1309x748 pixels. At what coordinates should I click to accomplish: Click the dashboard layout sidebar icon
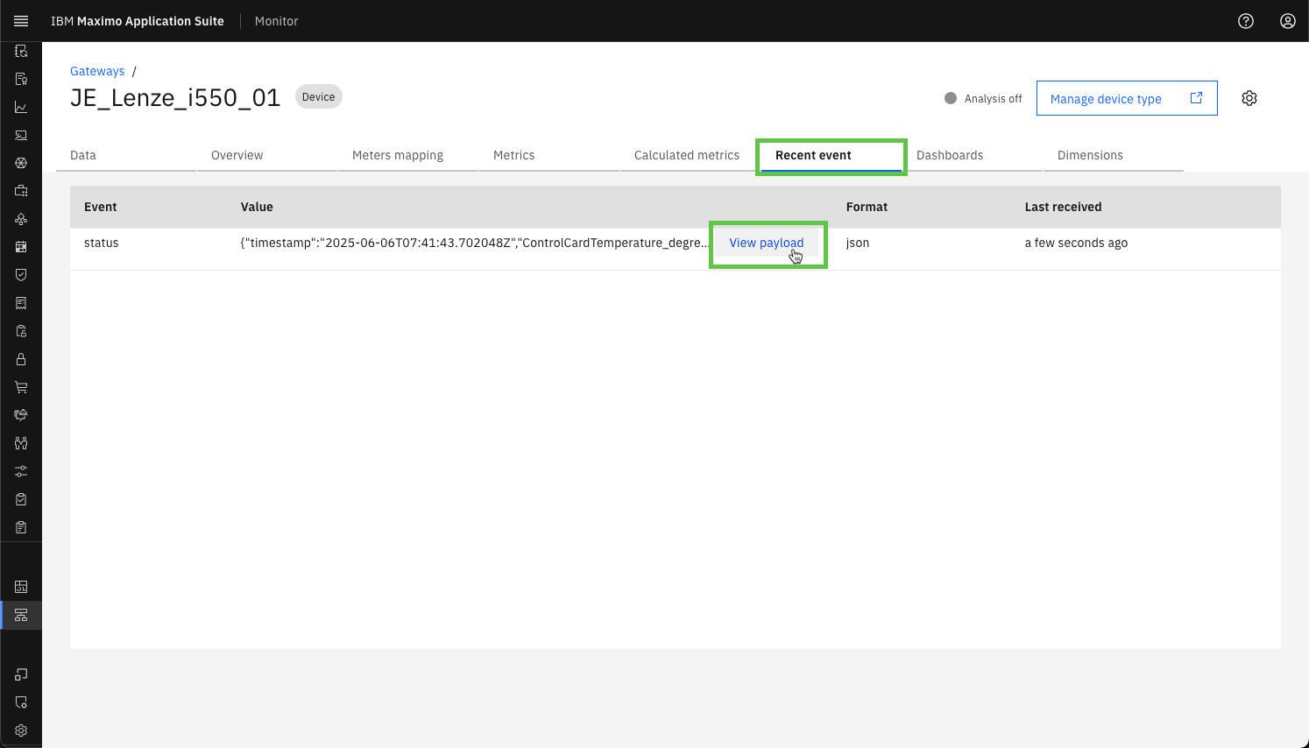tap(21, 587)
